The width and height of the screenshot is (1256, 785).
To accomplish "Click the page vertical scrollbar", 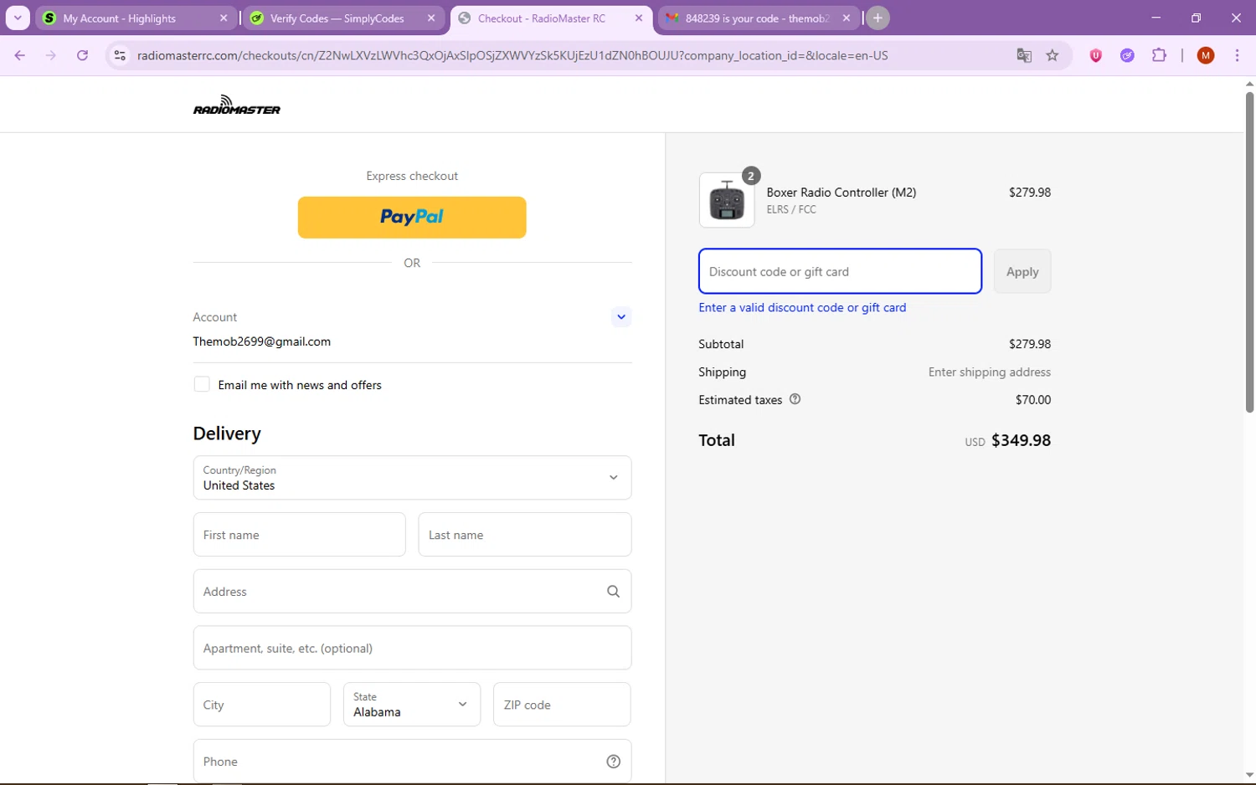I will [x=1249, y=251].
